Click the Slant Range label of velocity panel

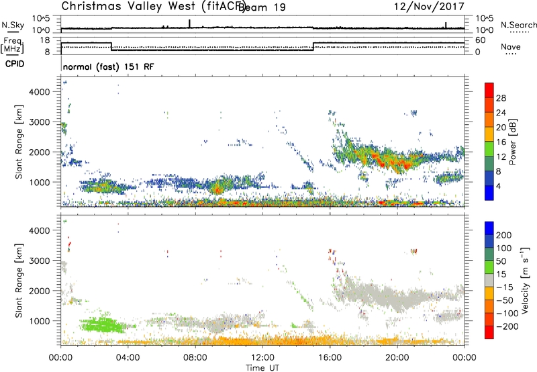19,280
